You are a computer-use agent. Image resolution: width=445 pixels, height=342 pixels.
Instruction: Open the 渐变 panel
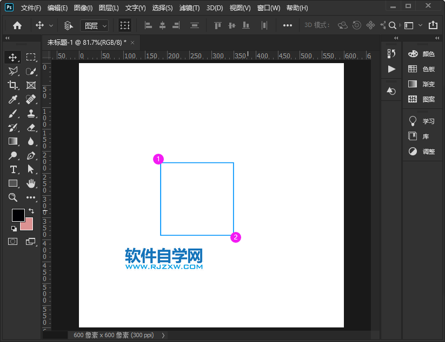[422, 84]
